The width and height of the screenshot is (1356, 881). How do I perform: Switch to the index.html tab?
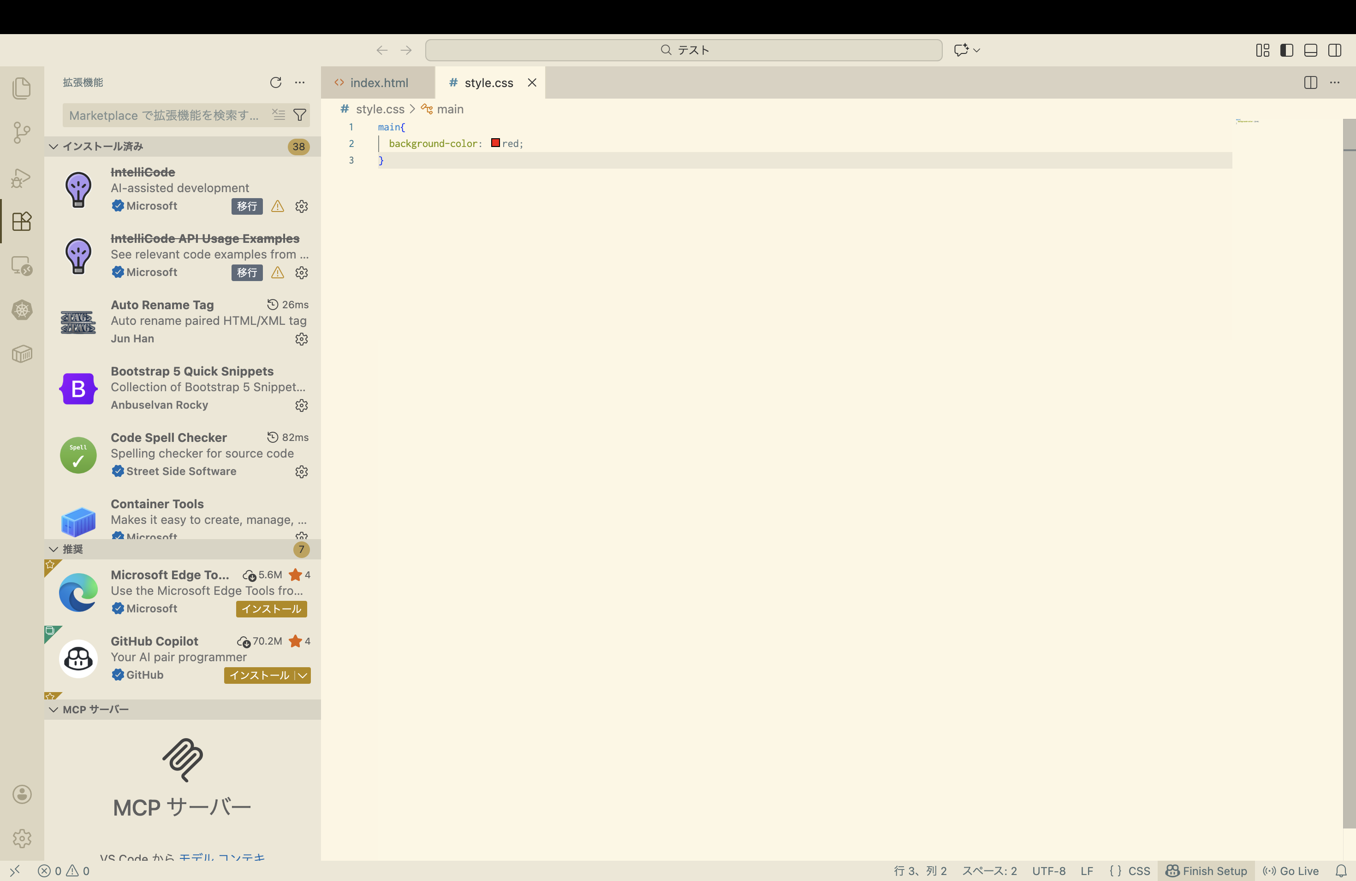point(378,82)
